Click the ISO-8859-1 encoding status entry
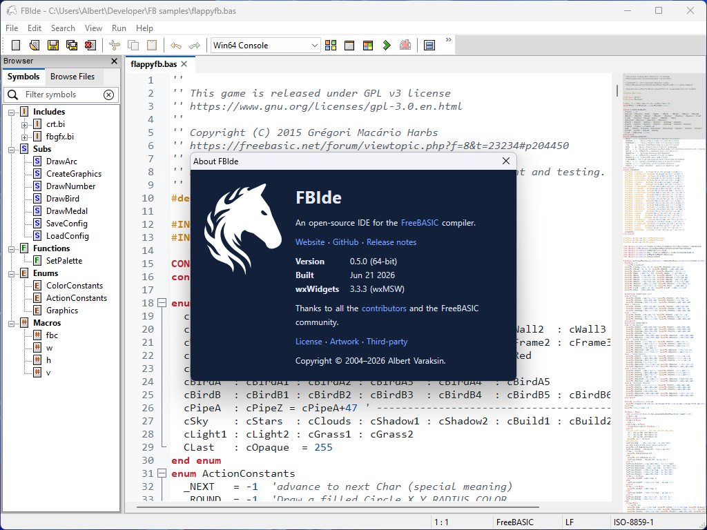 (634, 522)
